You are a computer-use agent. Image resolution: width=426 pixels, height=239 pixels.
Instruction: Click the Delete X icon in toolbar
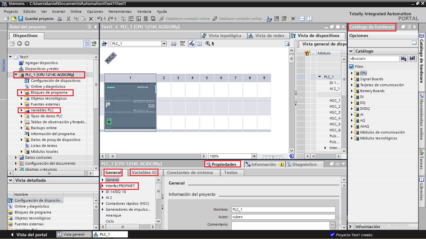(91, 19)
